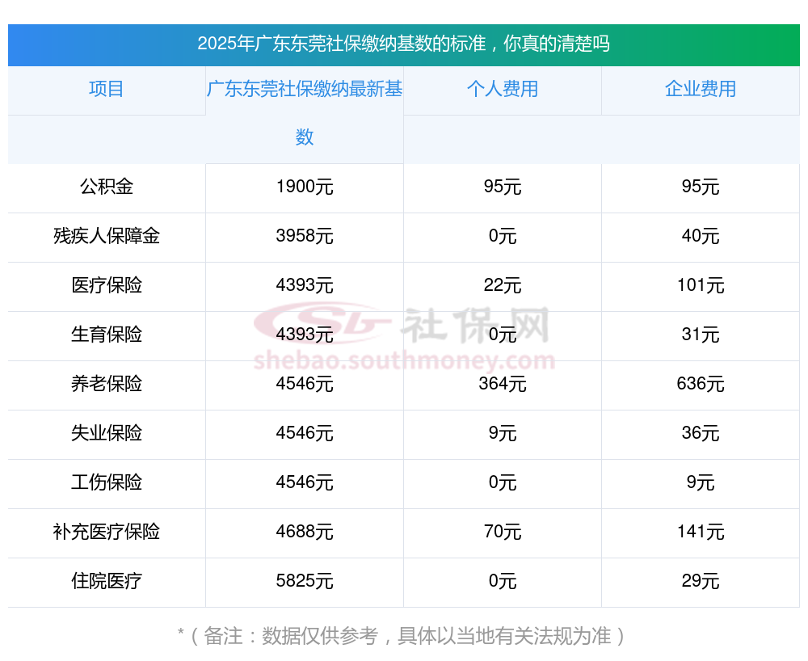This screenshot has width=808, height=661.
Task: Select the '22元' personal fee cell
Action: tap(503, 285)
